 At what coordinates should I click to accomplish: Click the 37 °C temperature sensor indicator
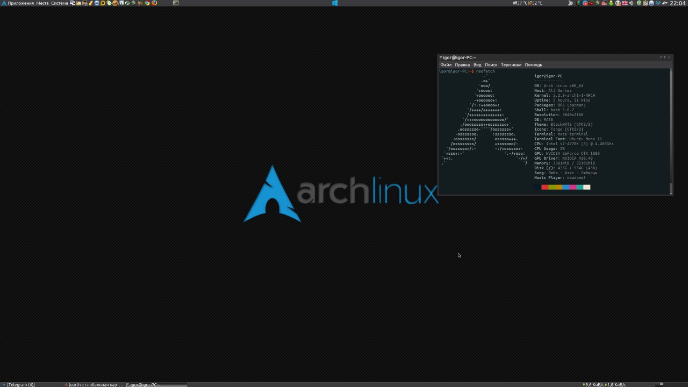pyautogui.click(x=520, y=3)
